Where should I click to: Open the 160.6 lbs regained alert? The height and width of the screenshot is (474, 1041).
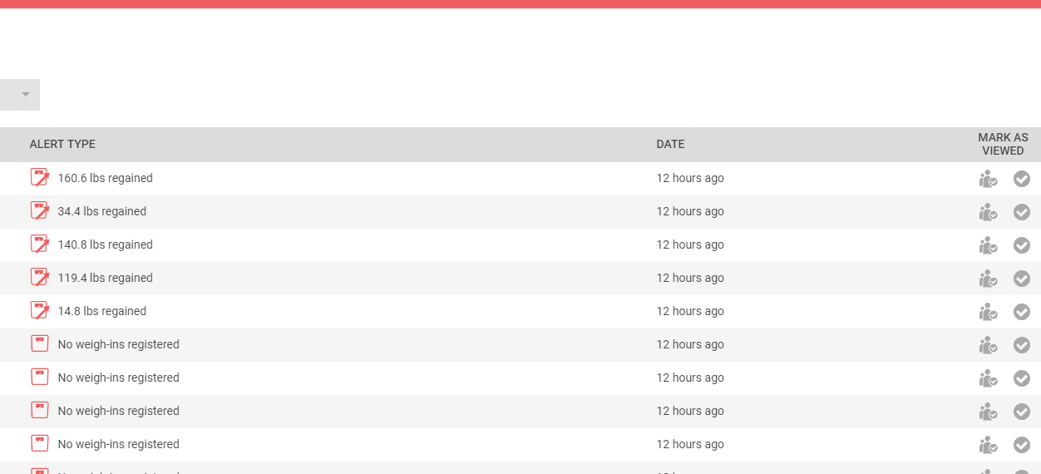click(106, 178)
